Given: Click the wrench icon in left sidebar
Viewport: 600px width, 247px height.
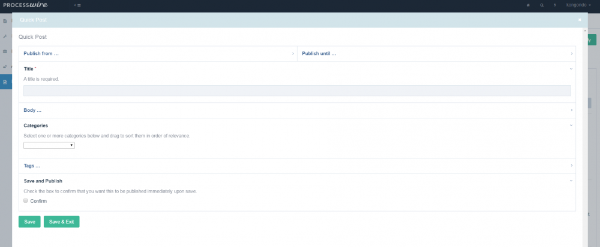Looking at the screenshot, I should tap(5, 36).
